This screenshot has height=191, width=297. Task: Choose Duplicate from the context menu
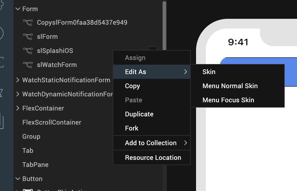point(139,114)
